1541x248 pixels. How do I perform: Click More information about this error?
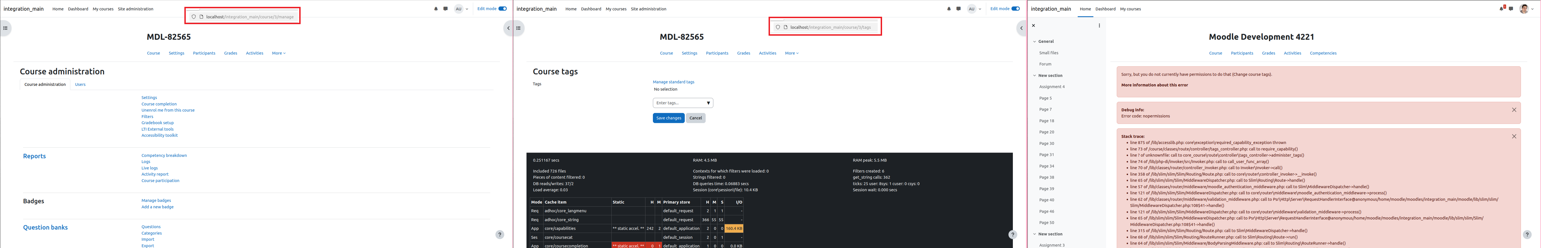pyautogui.click(x=1155, y=85)
